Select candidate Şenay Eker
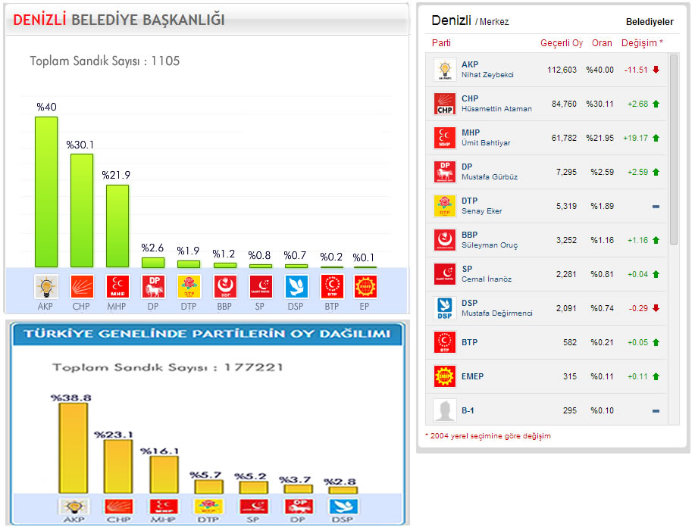This screenshot has width=695, height=530. (x=482, y=211)
